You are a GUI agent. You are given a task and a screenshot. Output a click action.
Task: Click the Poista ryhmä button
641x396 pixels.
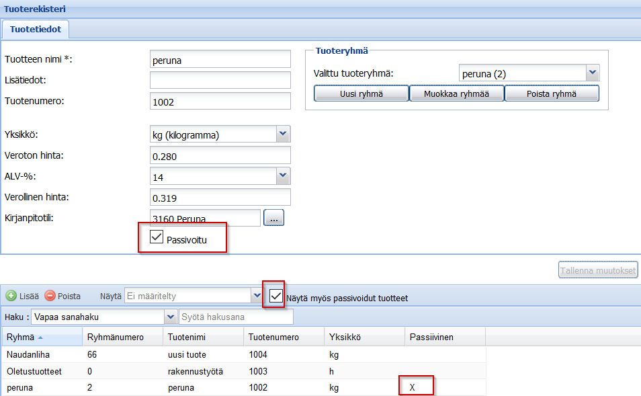[x=551, y=94]
